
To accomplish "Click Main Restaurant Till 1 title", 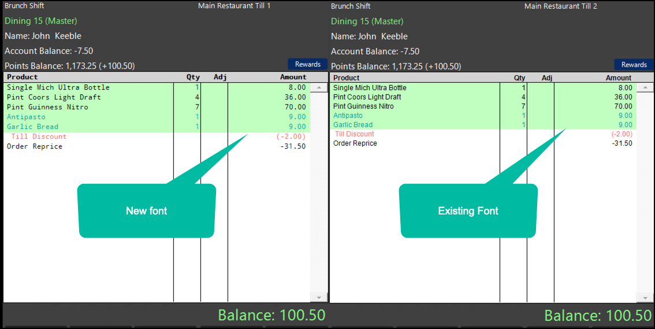I will (x=235, y=6).
